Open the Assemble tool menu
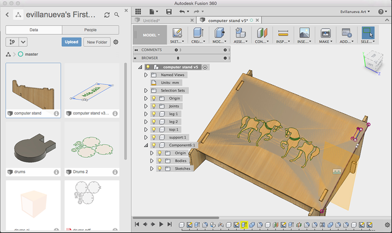392x233 pixels. point(240,35)
